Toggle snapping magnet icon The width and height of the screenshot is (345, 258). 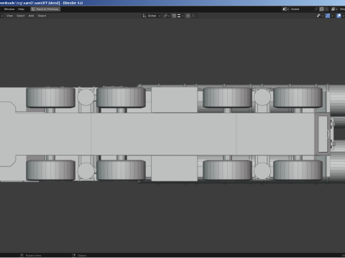click(x=174, y=16)
